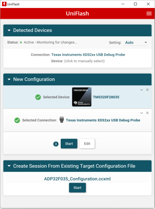Click the Edit configuration button
Viewport: 155px width, 209px height.
click(x=87, y=144)
